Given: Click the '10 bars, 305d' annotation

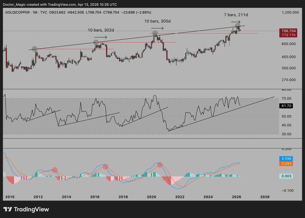Looking at the screenshot, I should [158, 21].
